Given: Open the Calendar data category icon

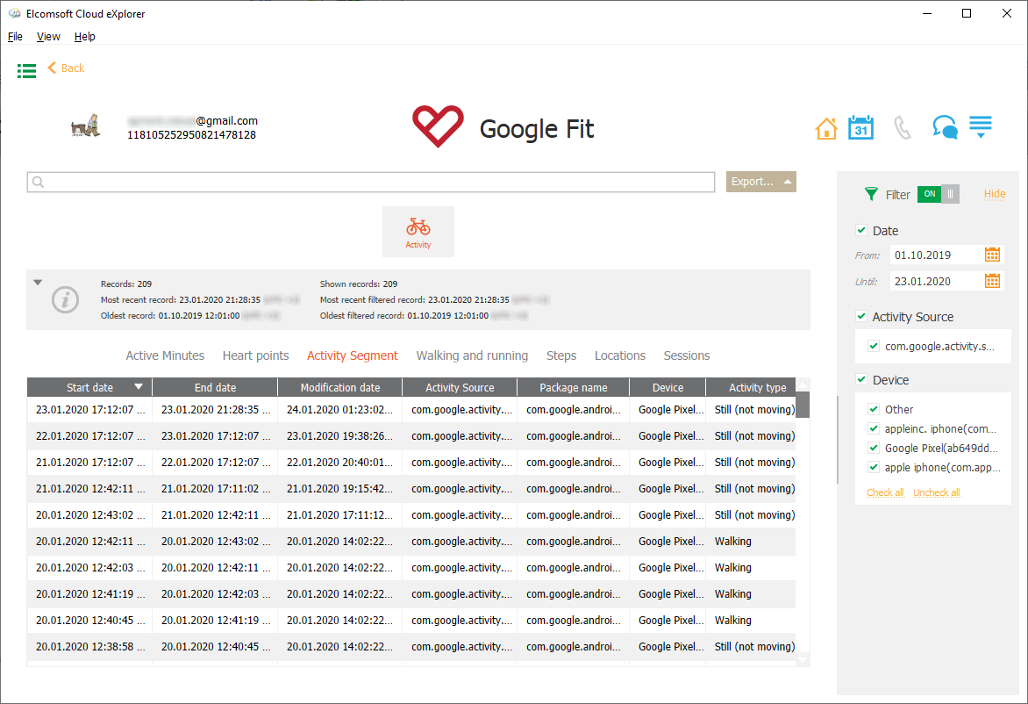Looking at the screenshot, I should [x=860, y=127].
